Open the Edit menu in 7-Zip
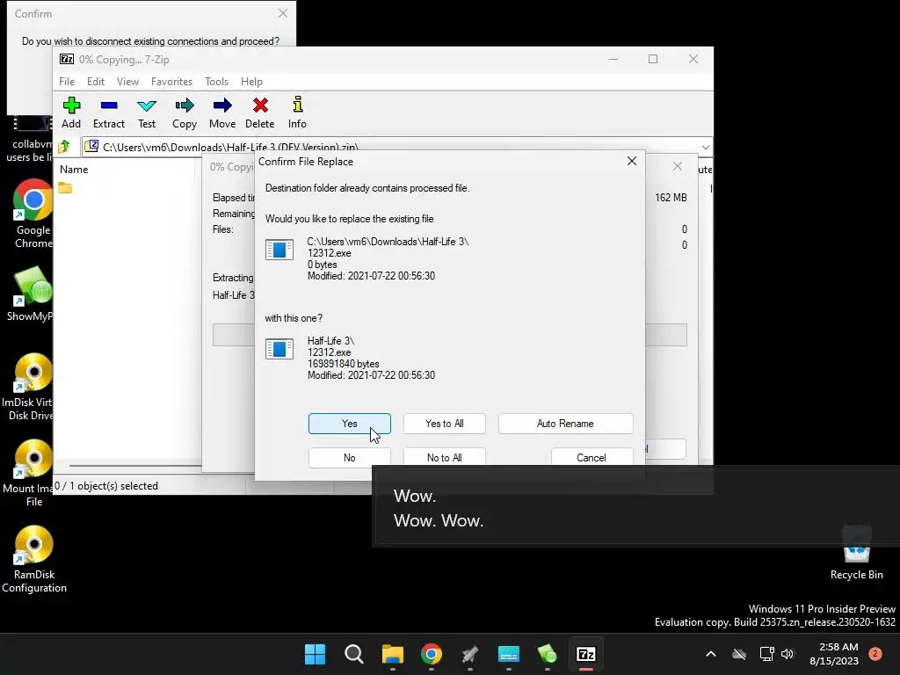 click(x=95, y=82)
